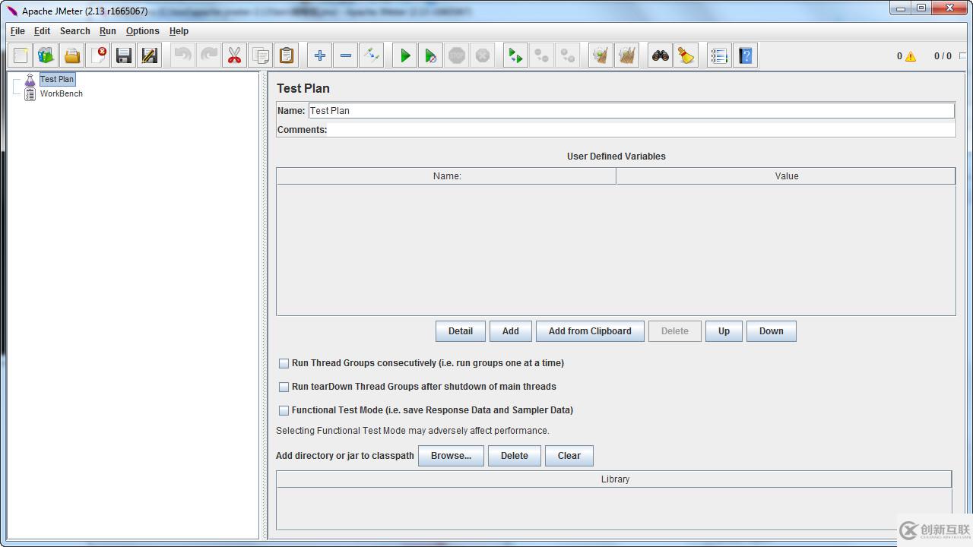
Task: Click the broom Reset Search icon
Action: (686, 55)
